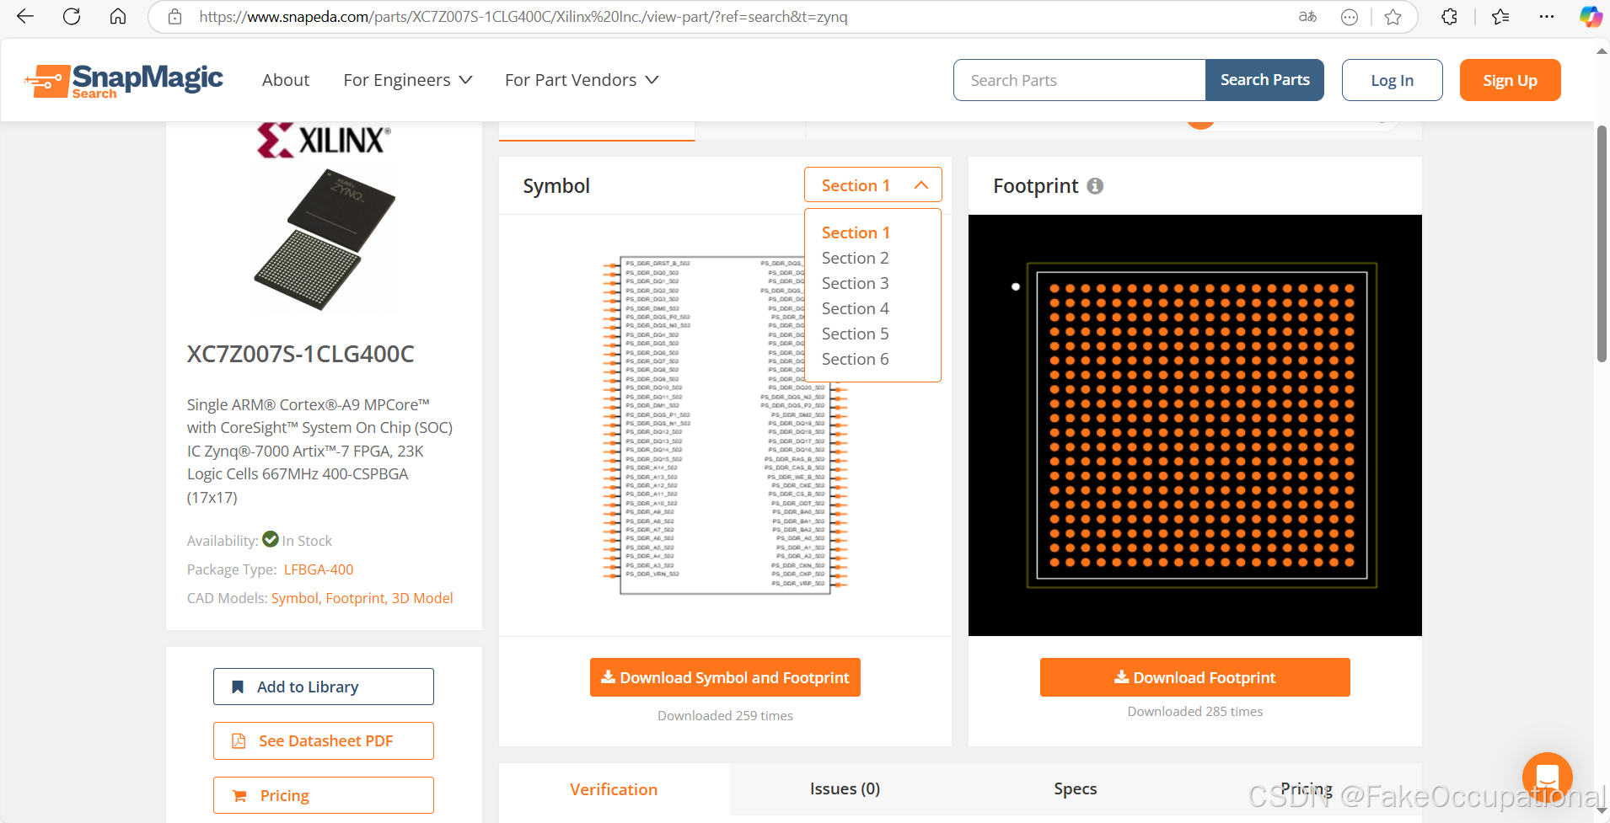Open the browser home page icon

click(118, 16)
